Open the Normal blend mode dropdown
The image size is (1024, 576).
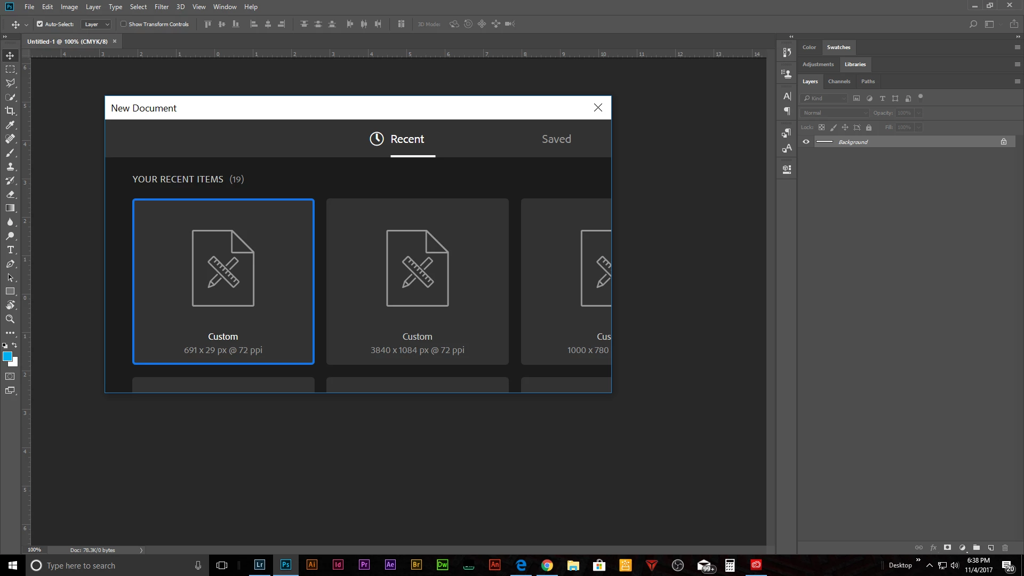pyautogui.click(x=835, y=113)
